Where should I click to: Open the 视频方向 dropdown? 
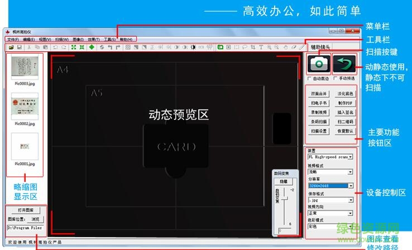(x=350, y=213)
